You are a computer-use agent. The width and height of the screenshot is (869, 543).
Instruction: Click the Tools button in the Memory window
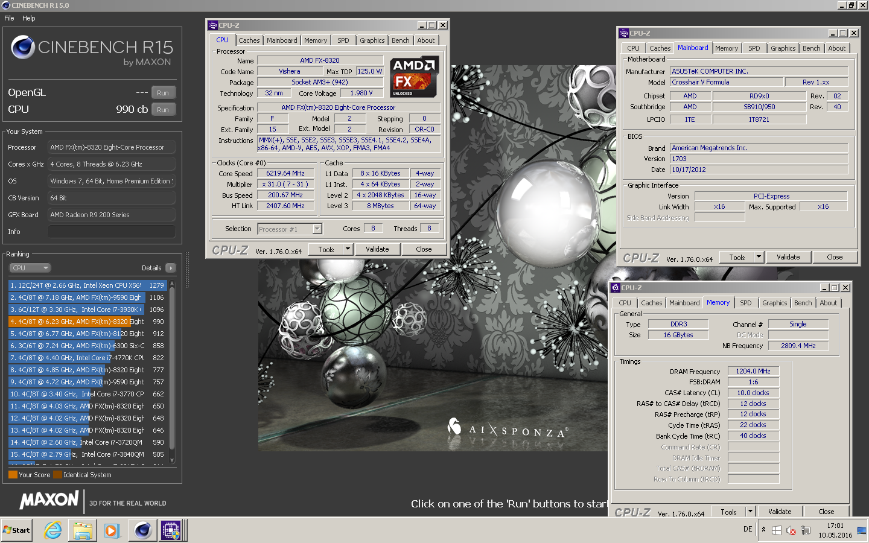coord(728,512)
